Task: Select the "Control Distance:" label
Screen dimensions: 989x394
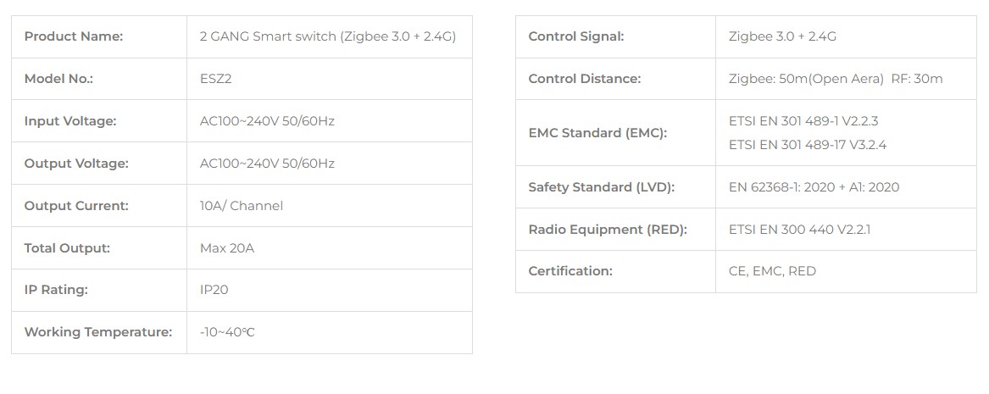Action: 584,79
